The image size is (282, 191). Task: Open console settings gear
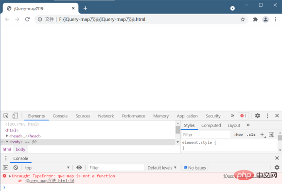click(277, 168)
